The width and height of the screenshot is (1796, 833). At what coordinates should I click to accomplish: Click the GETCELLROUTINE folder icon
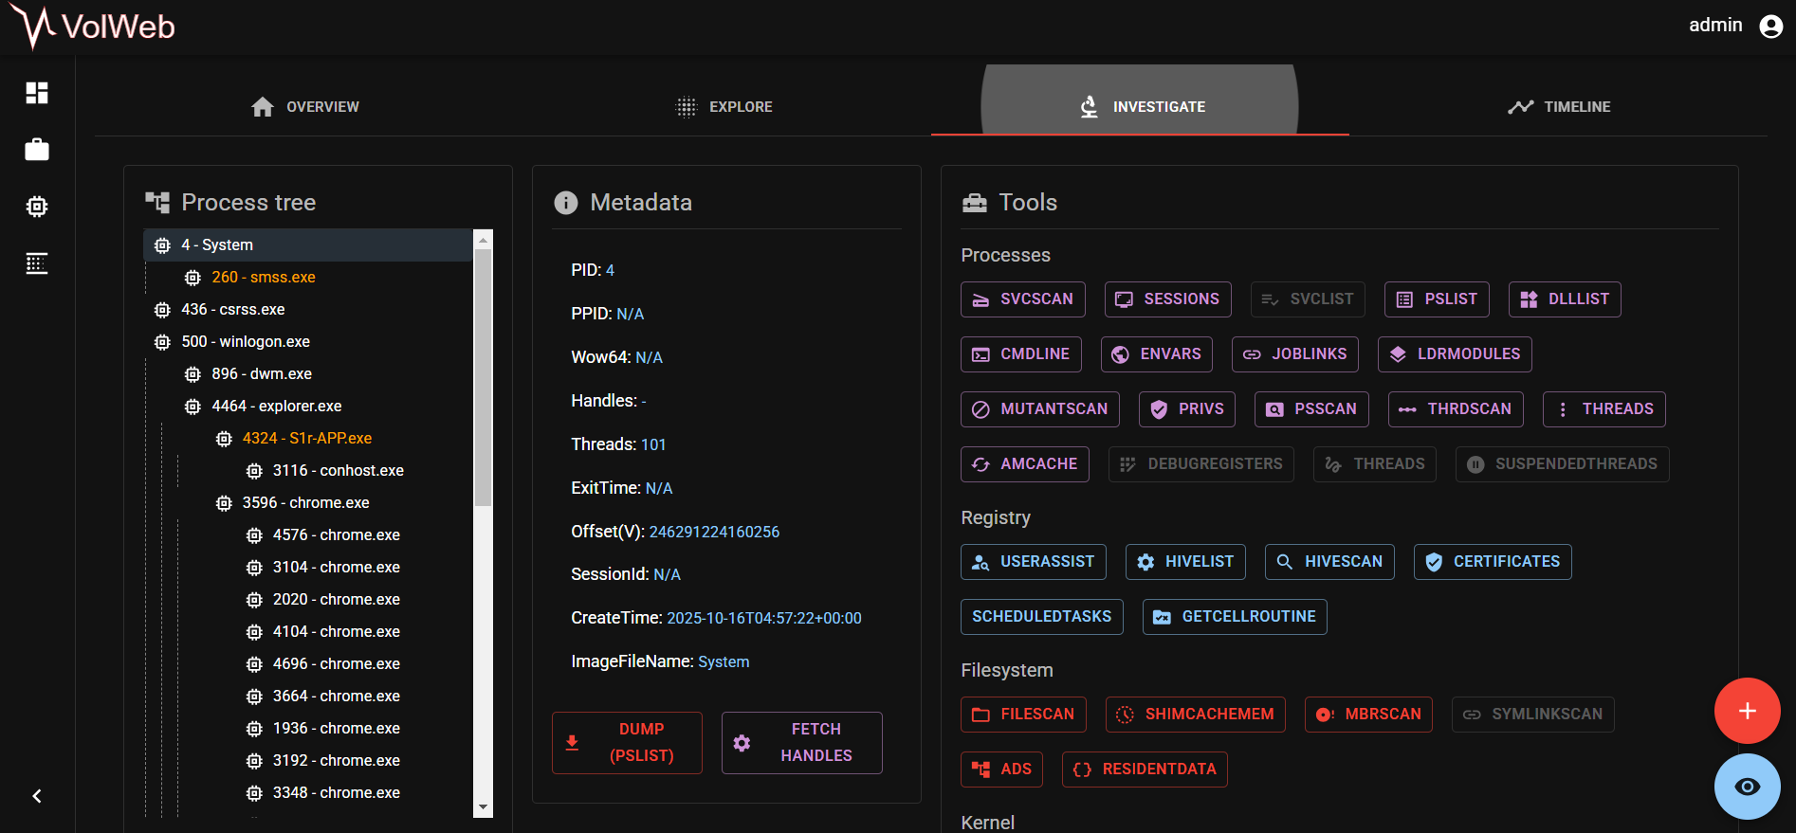coord(1162,617)
